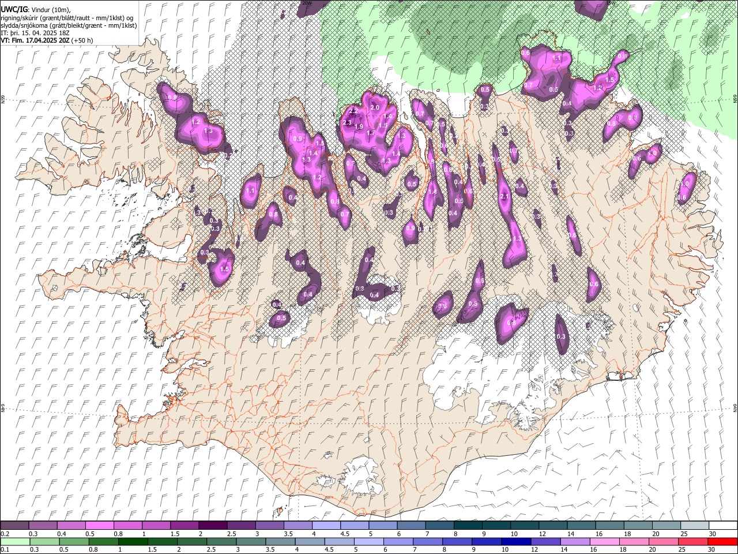Click the '2.0' precipitation value on the map

(x=375, y=107)
